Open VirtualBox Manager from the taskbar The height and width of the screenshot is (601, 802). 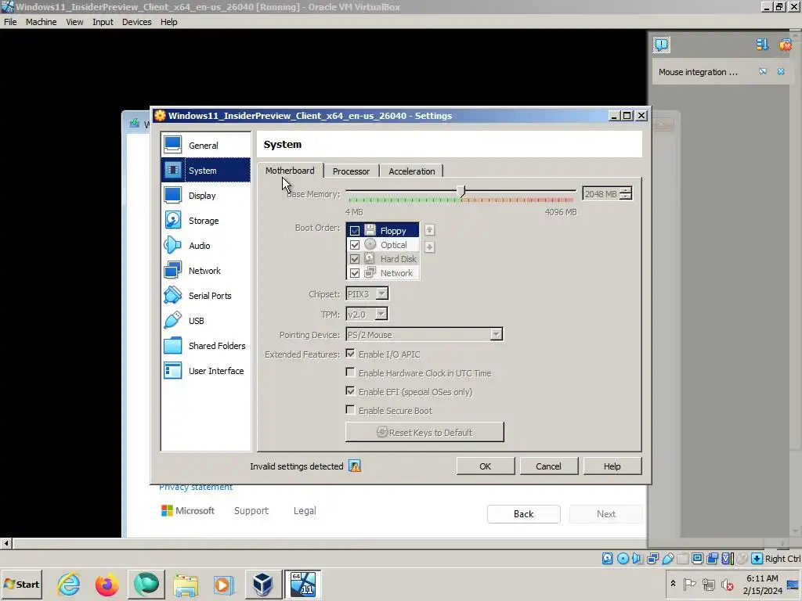tap(262, 584)
